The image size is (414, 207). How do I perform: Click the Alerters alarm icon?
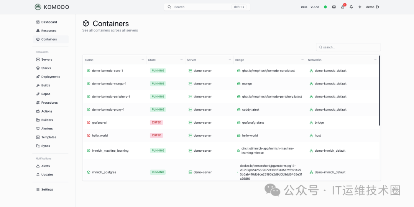pyautogui.click(x=38, y=129)
